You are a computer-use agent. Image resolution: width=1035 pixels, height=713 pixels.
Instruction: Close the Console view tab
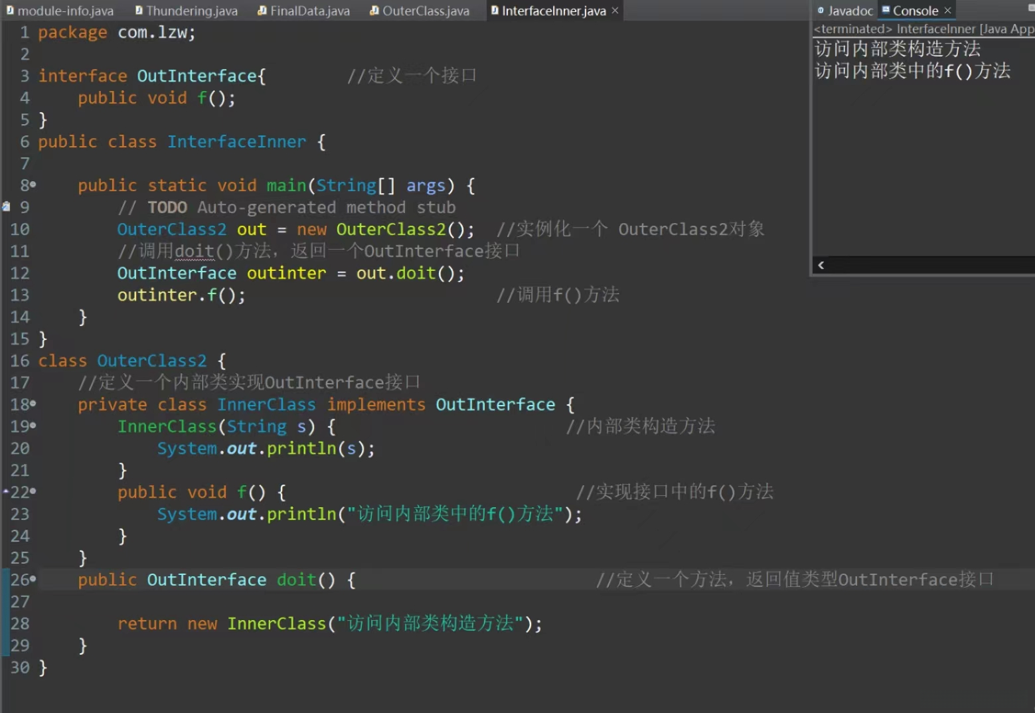pos(947,11)
